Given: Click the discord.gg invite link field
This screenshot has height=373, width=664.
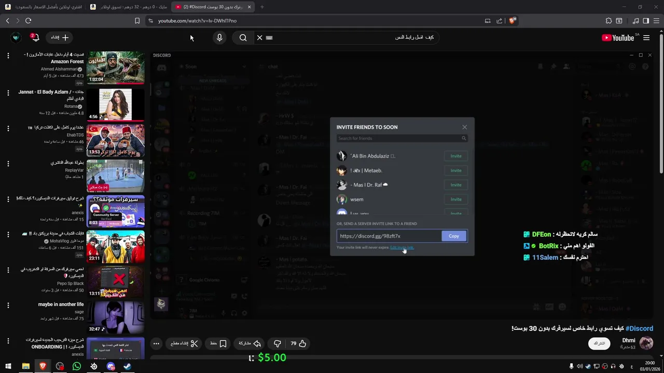Looking at the screenshot, I should tap(389, 236).
